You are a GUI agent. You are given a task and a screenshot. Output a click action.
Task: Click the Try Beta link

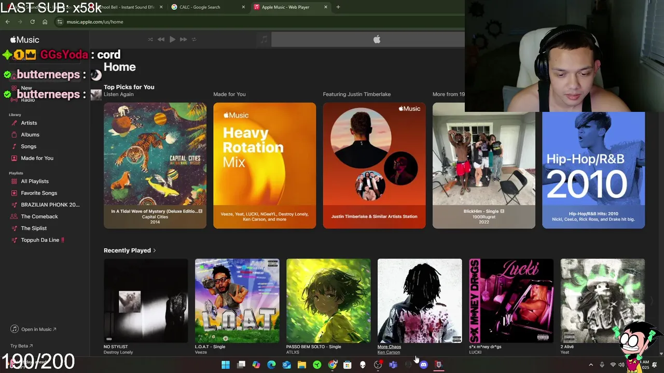[21, 346]
